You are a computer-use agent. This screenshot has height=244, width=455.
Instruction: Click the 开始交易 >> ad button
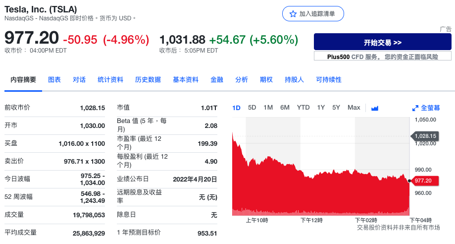pos(382,42)
